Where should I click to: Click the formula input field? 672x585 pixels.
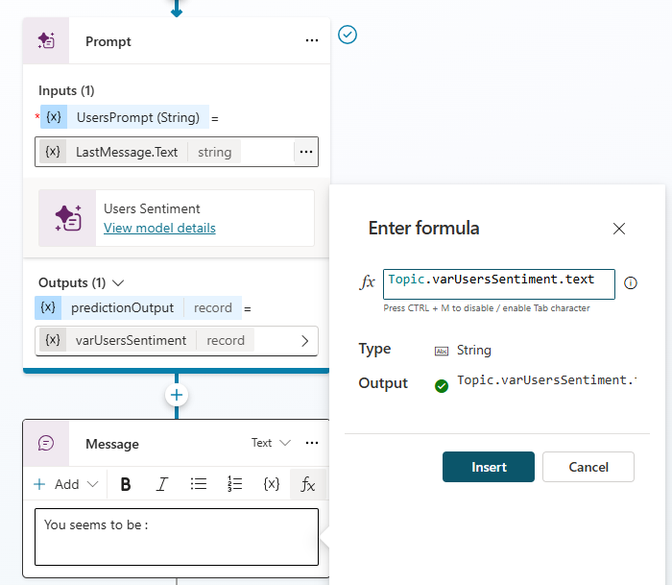tap(498, 283)
